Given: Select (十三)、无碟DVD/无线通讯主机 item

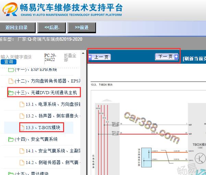Looking at the screenshot, I should 46,92.
